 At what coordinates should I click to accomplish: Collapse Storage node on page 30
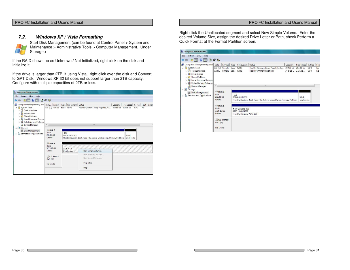(16, 128)
